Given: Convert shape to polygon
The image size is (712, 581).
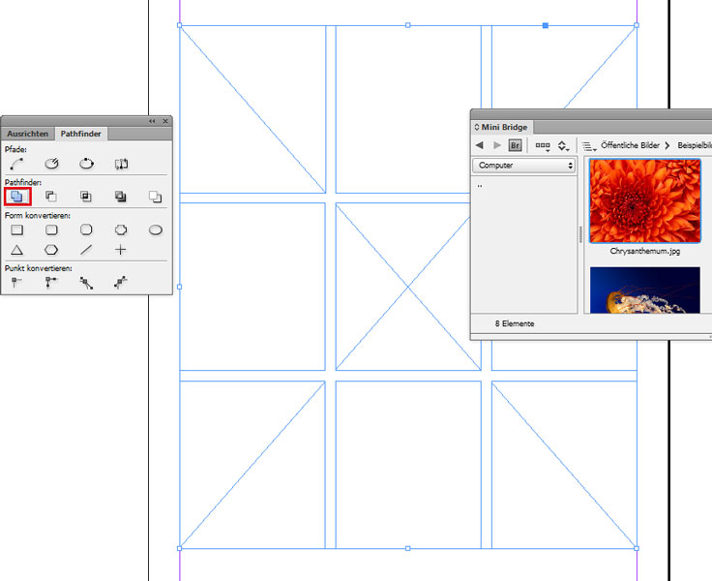Looking at the screenshot, I should (51, 250).
